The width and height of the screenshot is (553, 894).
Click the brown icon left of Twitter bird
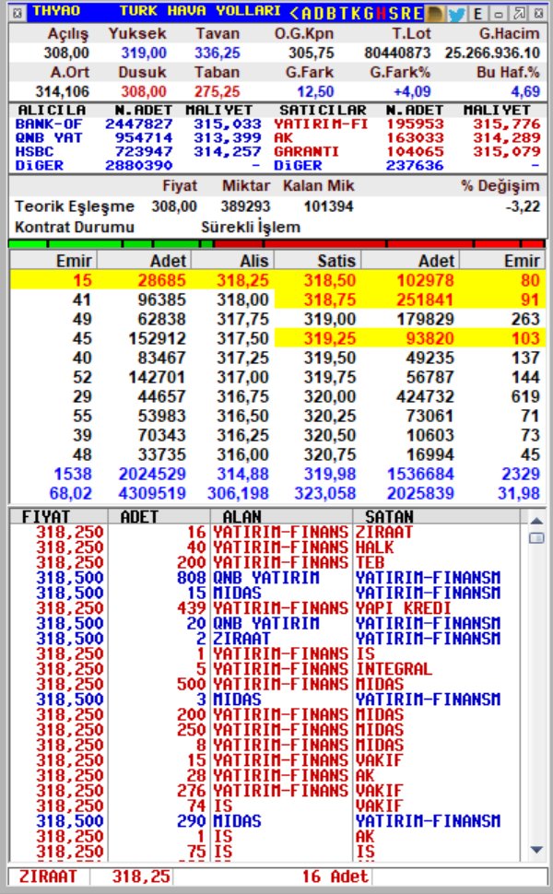pos(436,13)
